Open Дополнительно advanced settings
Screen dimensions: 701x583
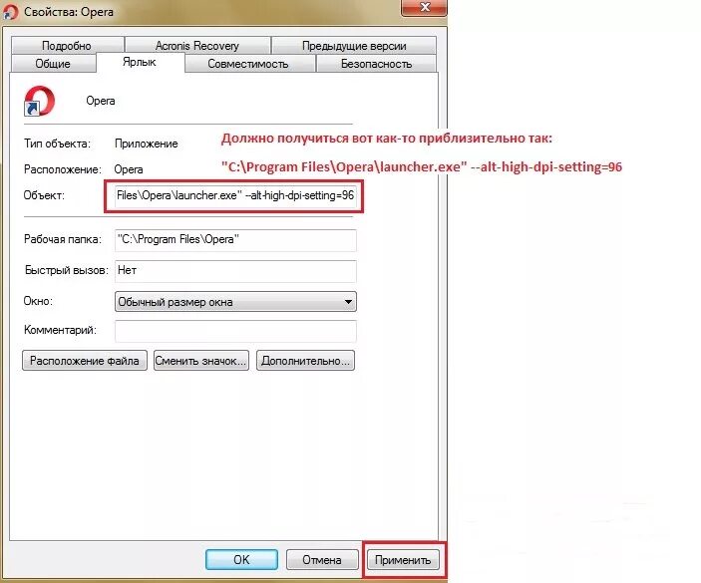click(x=306, y=361)
